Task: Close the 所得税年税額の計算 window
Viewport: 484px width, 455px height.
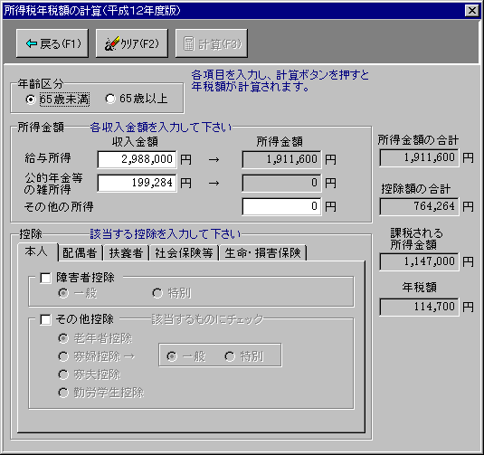Action: pyautogui.click(x=472, y=11)
